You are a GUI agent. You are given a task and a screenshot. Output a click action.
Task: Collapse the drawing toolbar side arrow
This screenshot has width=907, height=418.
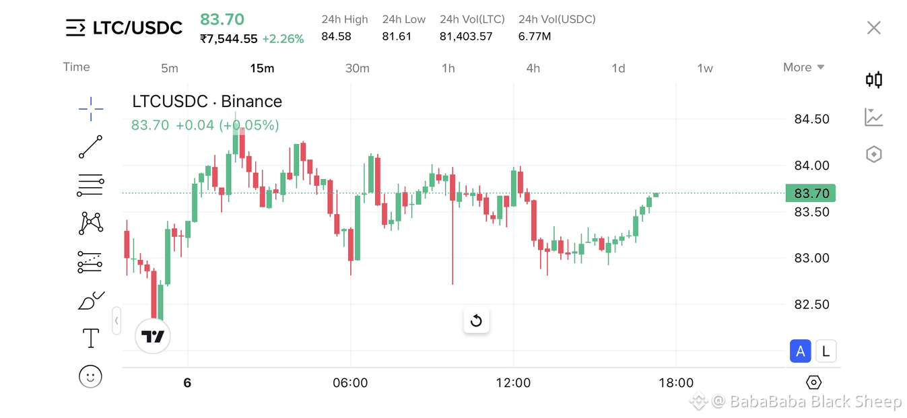tap(116, 321)
